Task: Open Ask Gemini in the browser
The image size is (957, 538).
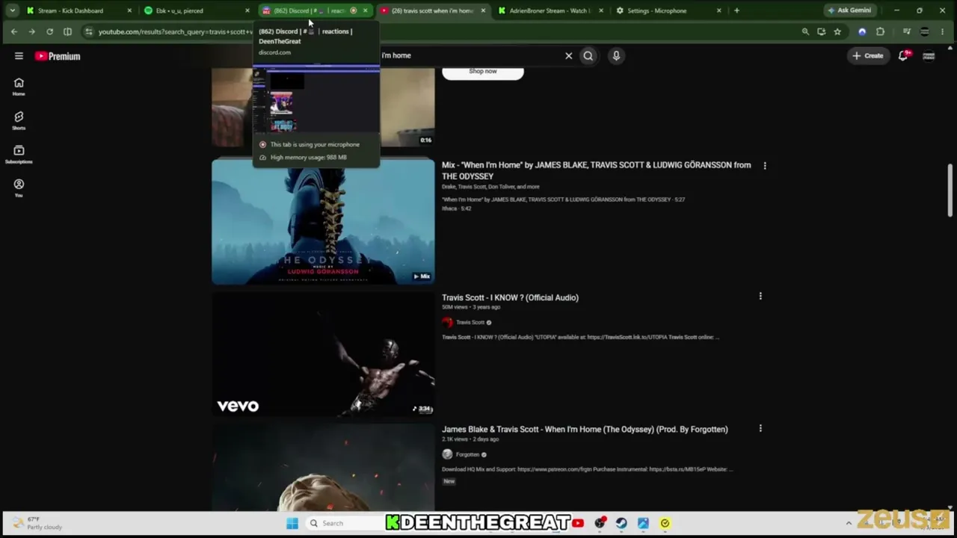Action: (x=849, y=10)
